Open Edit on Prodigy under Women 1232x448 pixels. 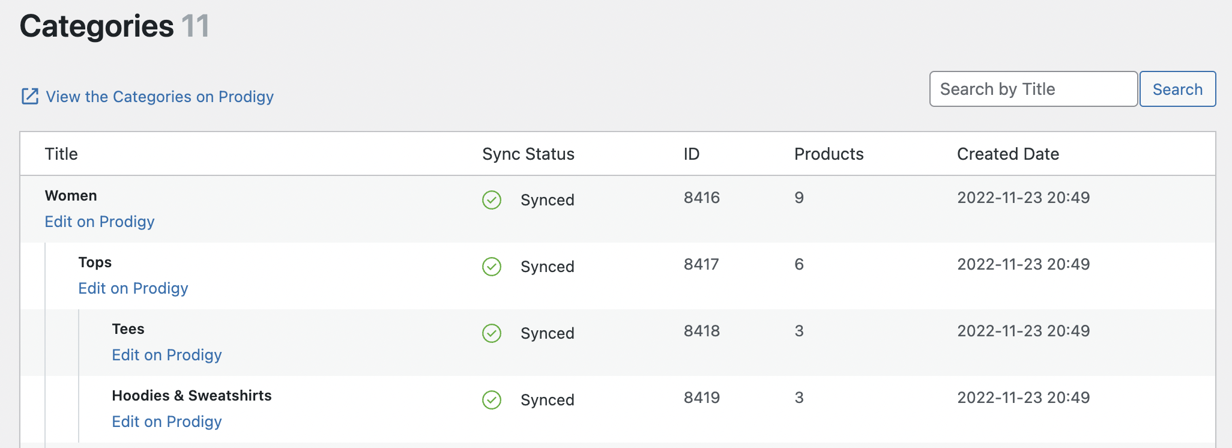[100, 222]
